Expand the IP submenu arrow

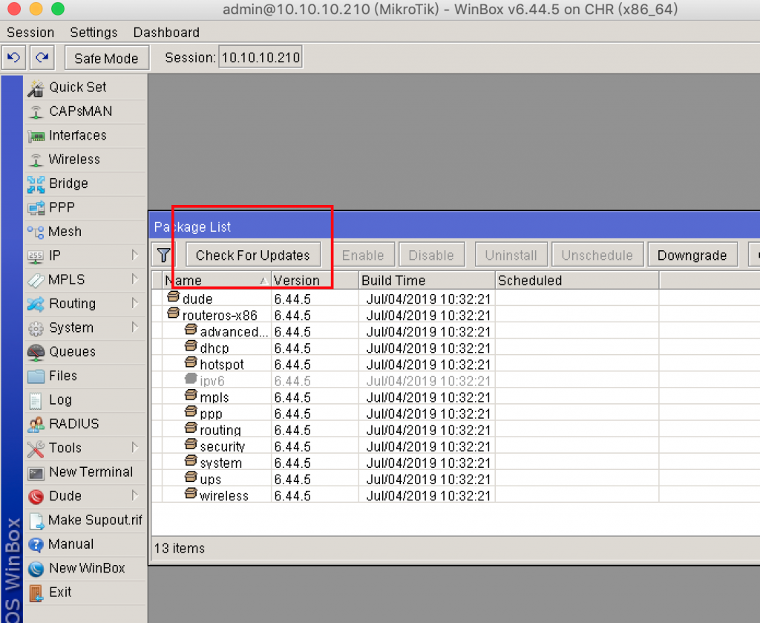[135, 255]
